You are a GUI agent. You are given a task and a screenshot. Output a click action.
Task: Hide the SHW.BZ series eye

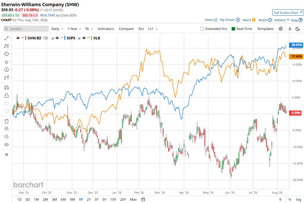pos(18,38)
